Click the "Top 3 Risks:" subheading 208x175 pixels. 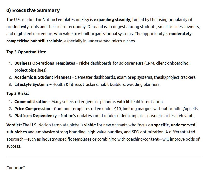click(x=17, y=93)
